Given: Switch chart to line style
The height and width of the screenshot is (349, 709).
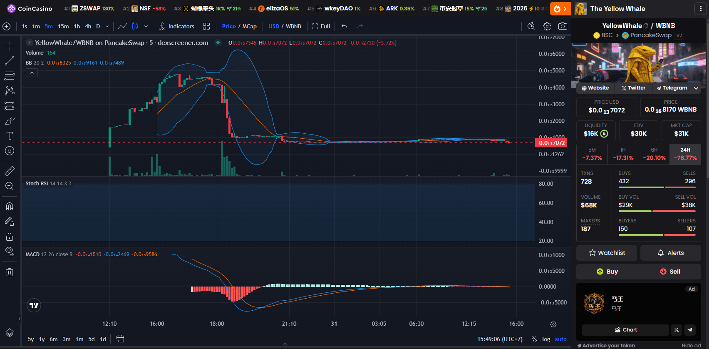Looking at the screenshot, I should (x=122, y=26).
